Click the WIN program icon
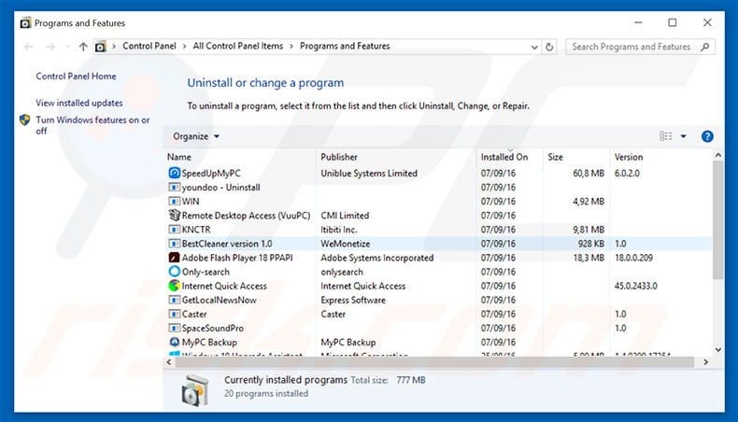The image size is (738, 422). pos(174,202)
